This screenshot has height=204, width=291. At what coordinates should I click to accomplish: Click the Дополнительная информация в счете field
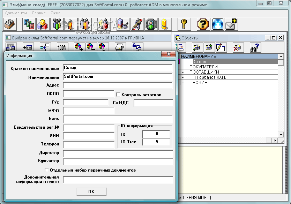pyautogui.click(x=118, y=180)
